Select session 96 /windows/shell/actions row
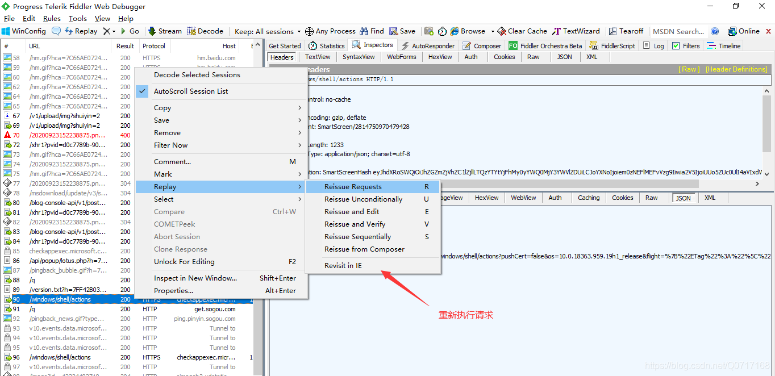The height and width of the screenshot is (376, 775). tap(127, 357)
